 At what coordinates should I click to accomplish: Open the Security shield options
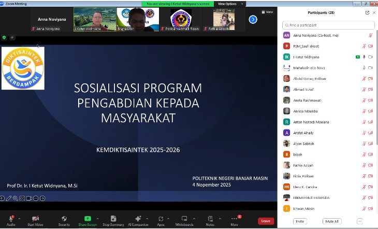tap(64, 219)
